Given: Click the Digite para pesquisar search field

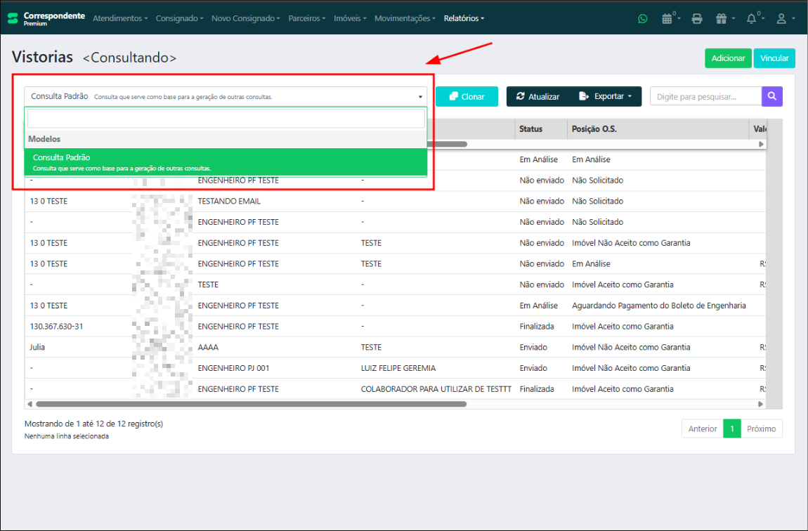Looking at the screenshot, I should (705, 96).
